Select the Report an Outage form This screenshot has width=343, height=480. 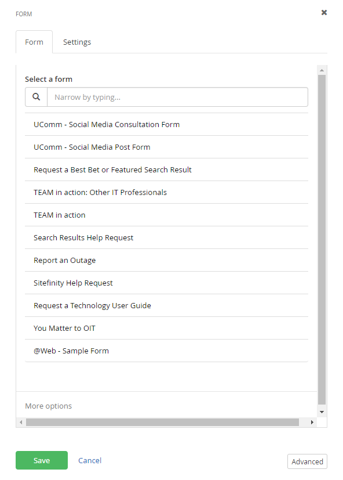65,260
